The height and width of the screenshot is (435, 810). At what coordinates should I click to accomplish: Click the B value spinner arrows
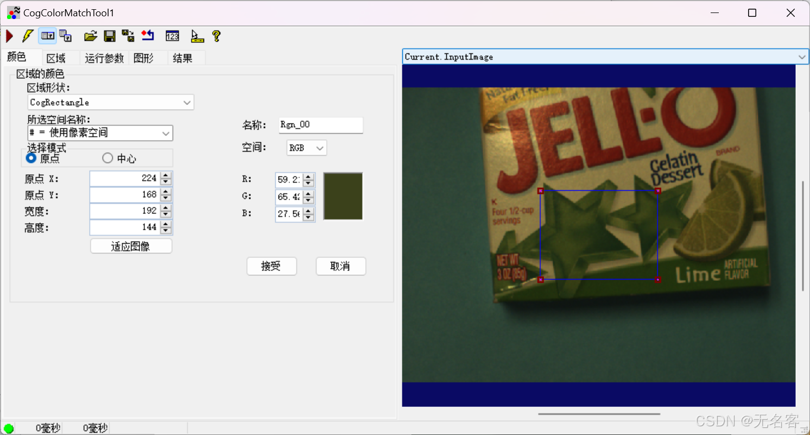pyautogui.click(x=309, y=214)
